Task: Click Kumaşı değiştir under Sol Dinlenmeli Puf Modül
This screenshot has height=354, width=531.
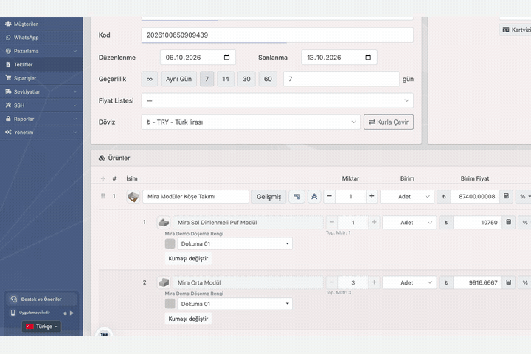Action: [x=188, y=258]
